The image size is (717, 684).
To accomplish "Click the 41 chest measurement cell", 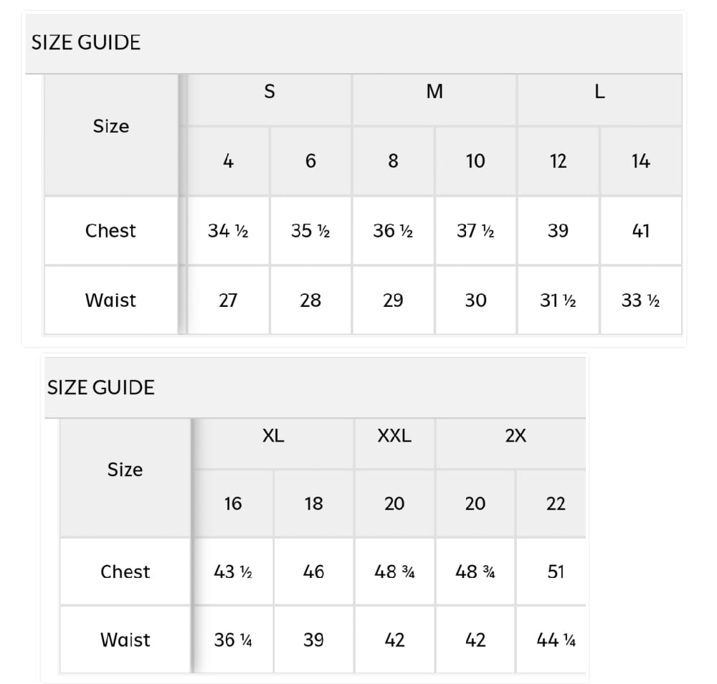I will tap(640, 231).
